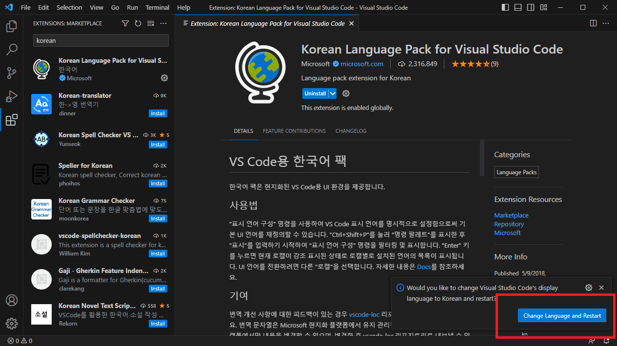Viewport: 617px width, 346px height.
Task: Open the errors and warnings status bar indicator
Action: click(x=20, y=341)
